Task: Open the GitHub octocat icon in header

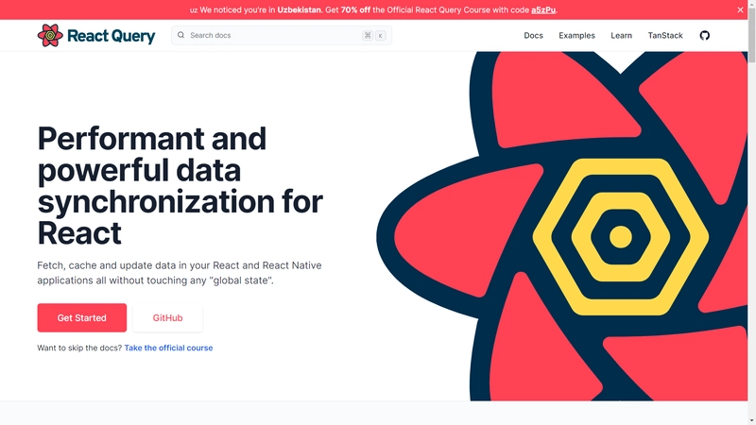Action: pos(704,36)
